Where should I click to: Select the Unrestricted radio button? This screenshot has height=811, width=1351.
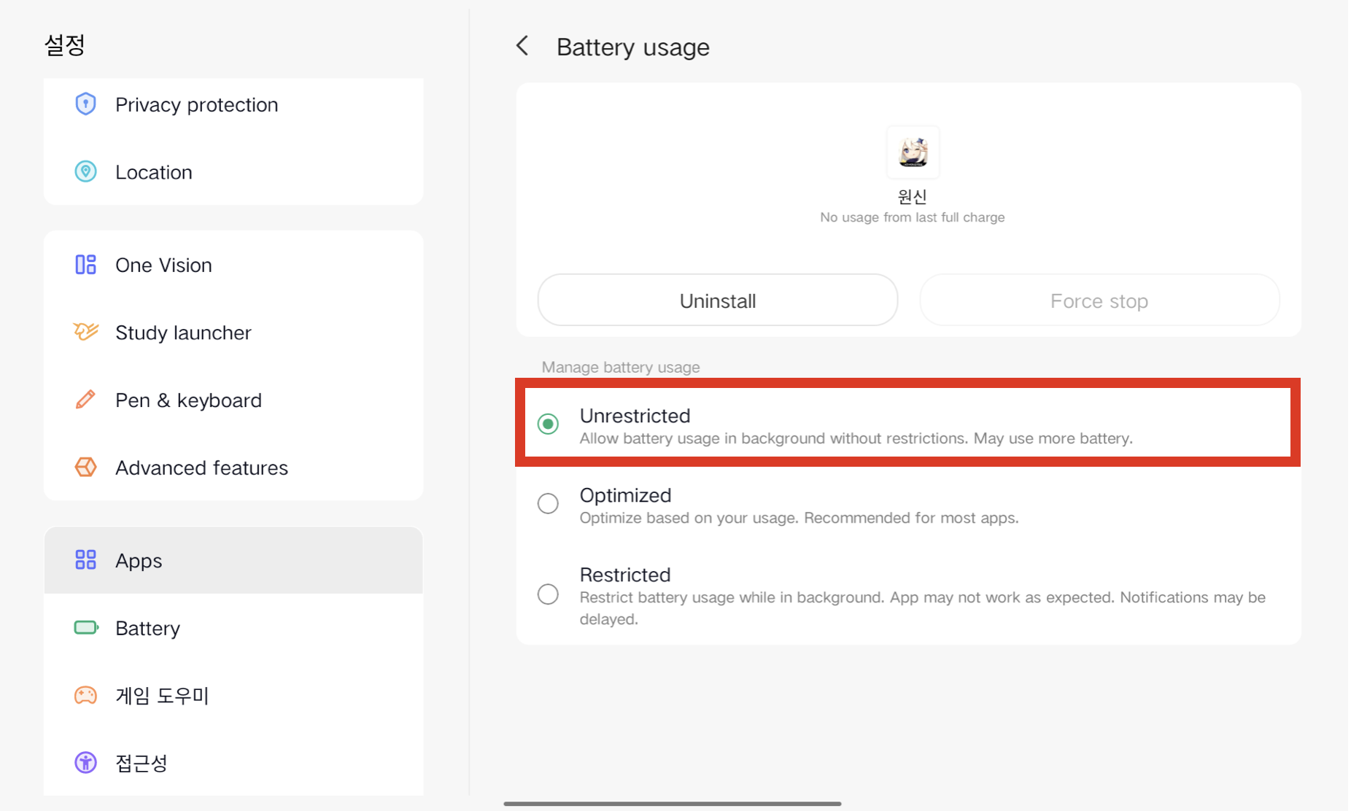pyautogui.click(x=548, y=424)
